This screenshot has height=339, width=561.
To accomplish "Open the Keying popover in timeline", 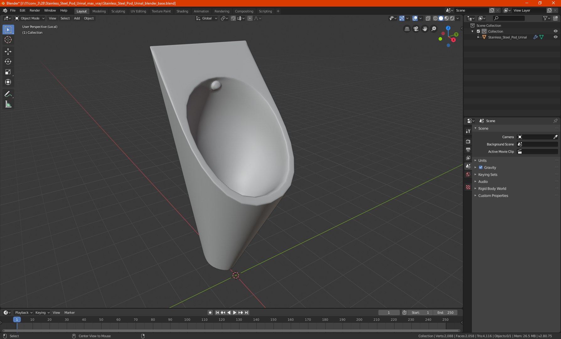I will [42, 313].
